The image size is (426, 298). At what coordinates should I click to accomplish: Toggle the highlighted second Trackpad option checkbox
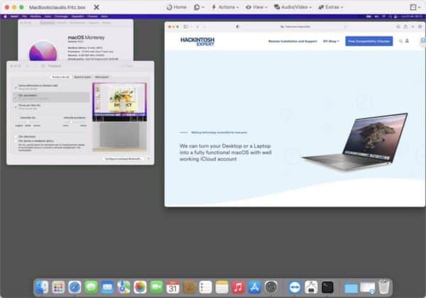(16, 97)
